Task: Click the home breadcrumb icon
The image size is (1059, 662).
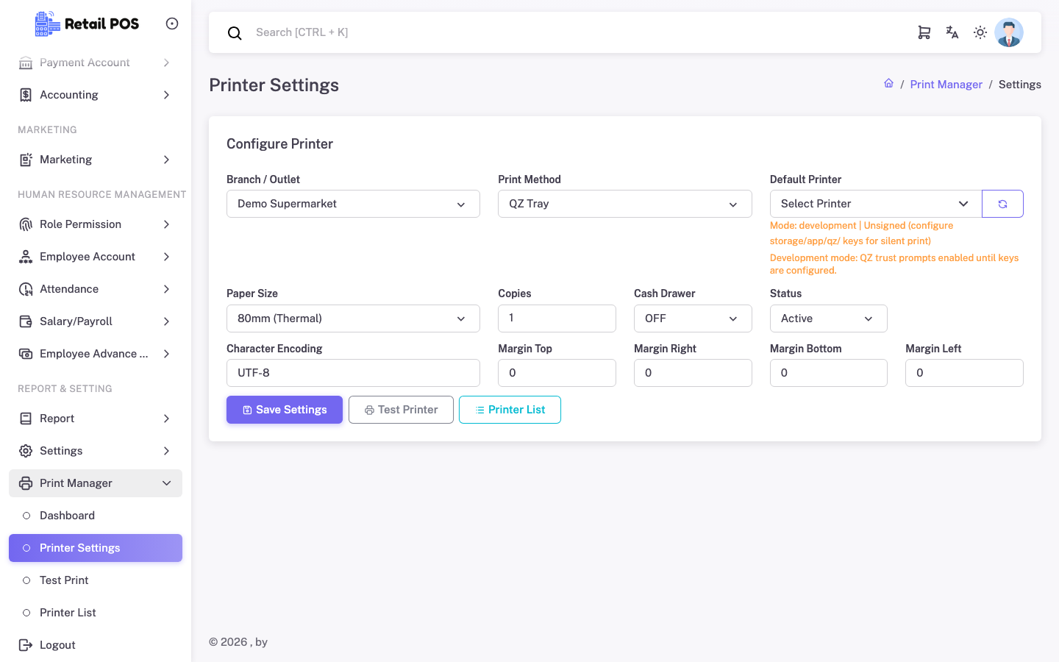Action: (x=888, y=84)
